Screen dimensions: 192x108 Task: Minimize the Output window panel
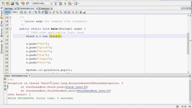point(190,76)
